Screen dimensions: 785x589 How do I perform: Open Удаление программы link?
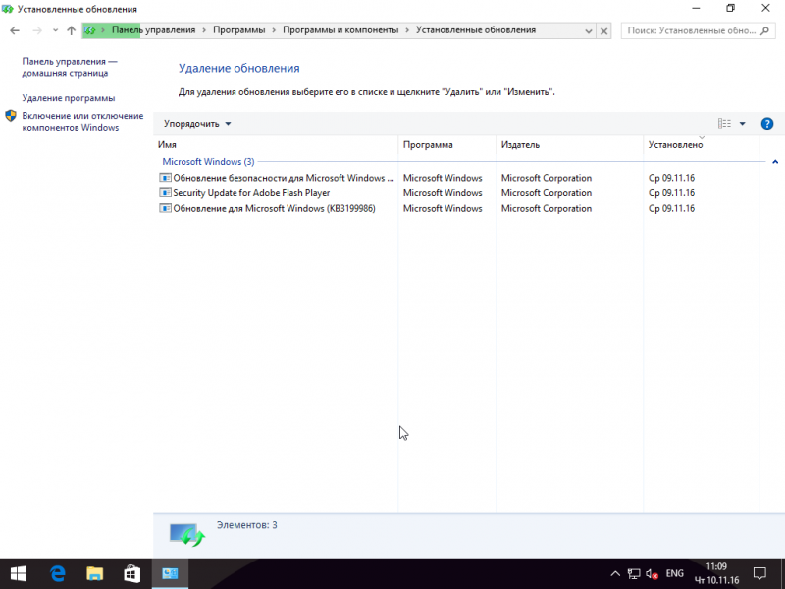68,98
